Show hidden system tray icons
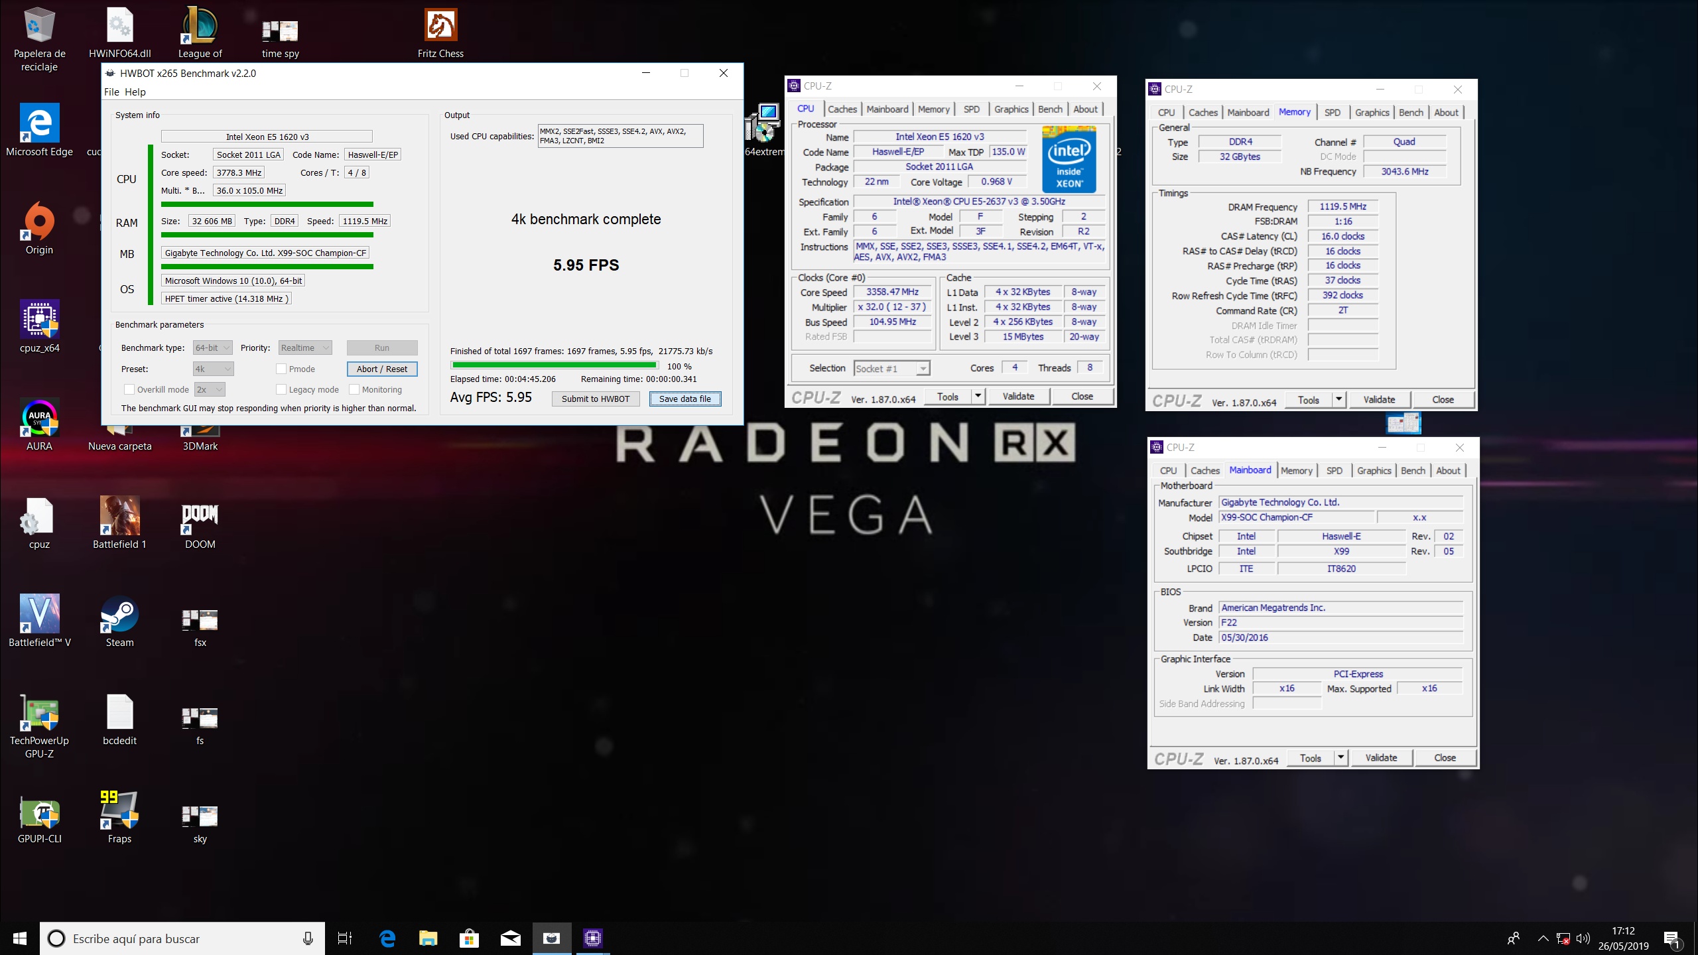This screenshot has width=1698, height=955. [x=1543, y=938]
